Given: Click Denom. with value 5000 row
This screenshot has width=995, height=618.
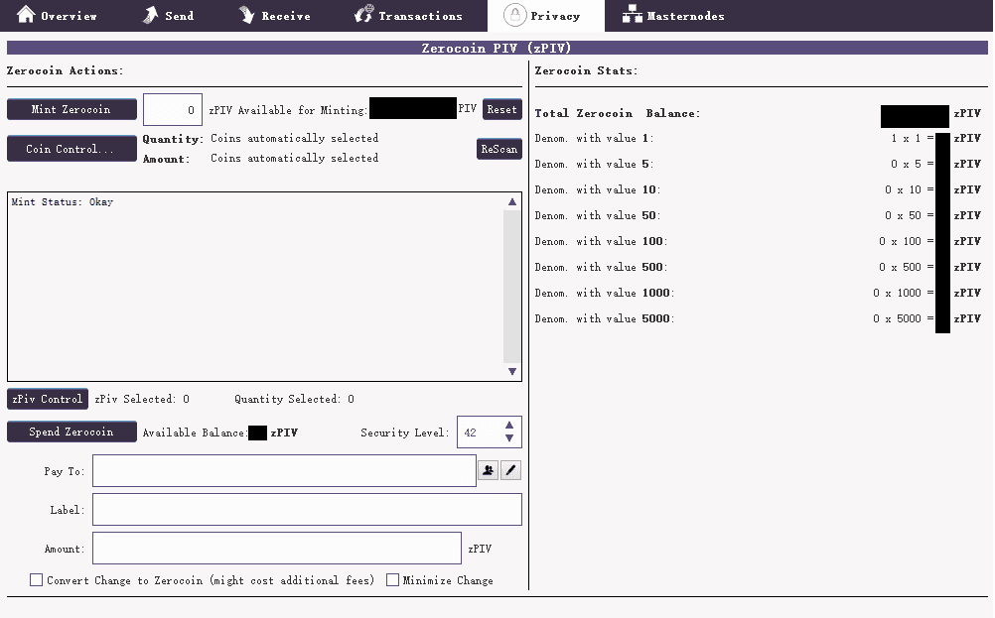Looking at the screenshot, I should 758,318.
